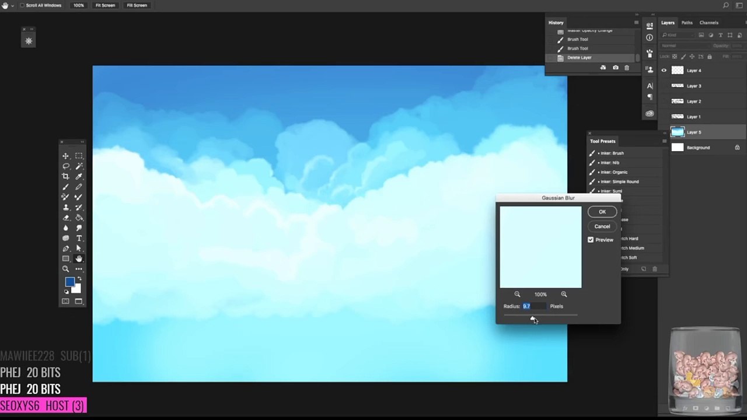
Task: Select the Crop tool
Action: tap(65, 176)
